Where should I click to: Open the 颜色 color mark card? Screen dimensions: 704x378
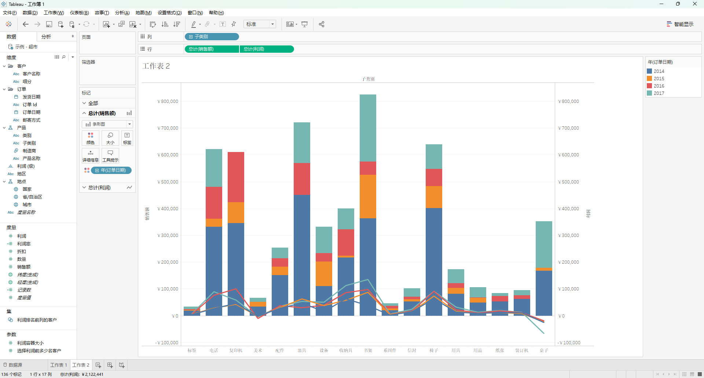pyautogui.click(x=91, y=138)
